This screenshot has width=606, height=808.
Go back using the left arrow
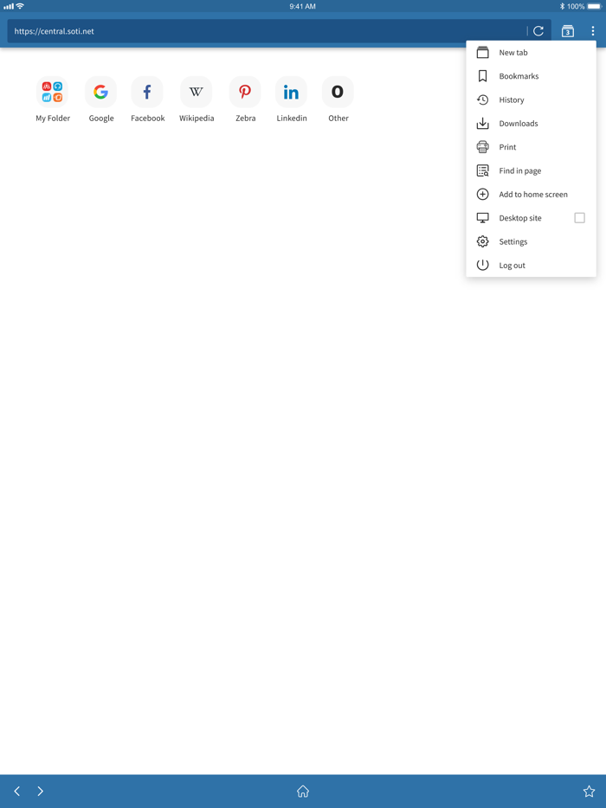coord(17,791)
